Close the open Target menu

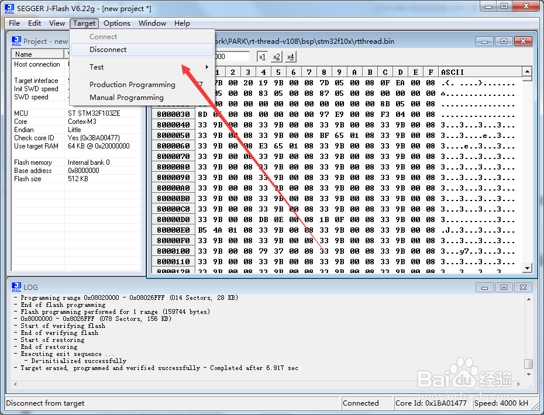click(84, 23)
